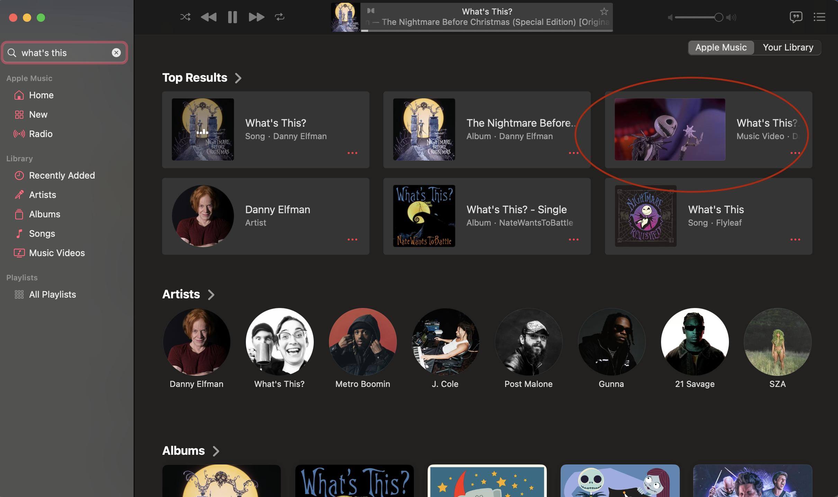Go to Recently Added library section
The image size is (838, 497).
click(x=62, y=175)
